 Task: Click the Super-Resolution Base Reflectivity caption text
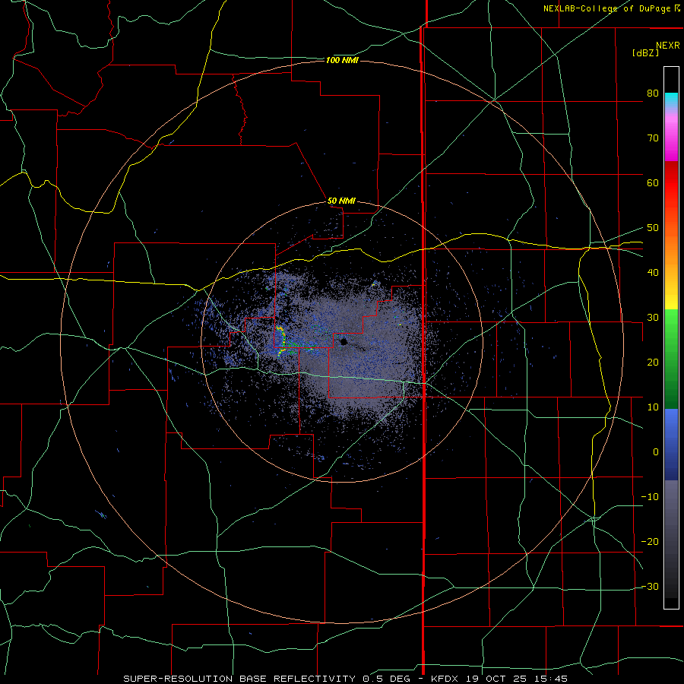[x=239, y=679]
